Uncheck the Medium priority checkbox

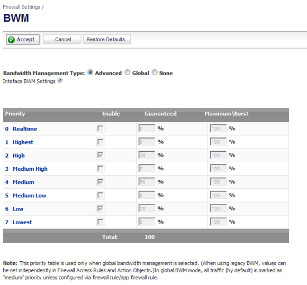(101, 182)
